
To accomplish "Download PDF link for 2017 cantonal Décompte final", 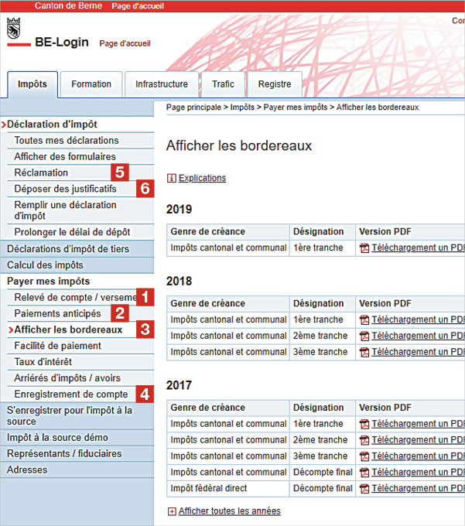I will (x=418, y=473).
